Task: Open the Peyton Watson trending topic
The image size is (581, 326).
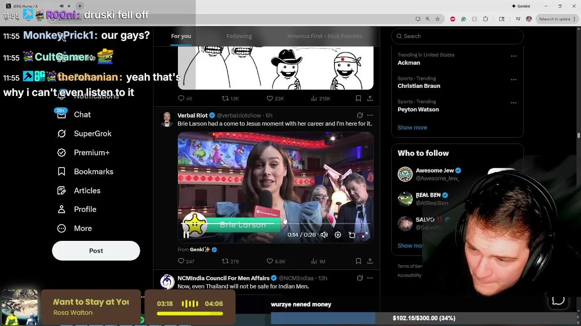Action: pyautogui.click(x=418, y=110)
